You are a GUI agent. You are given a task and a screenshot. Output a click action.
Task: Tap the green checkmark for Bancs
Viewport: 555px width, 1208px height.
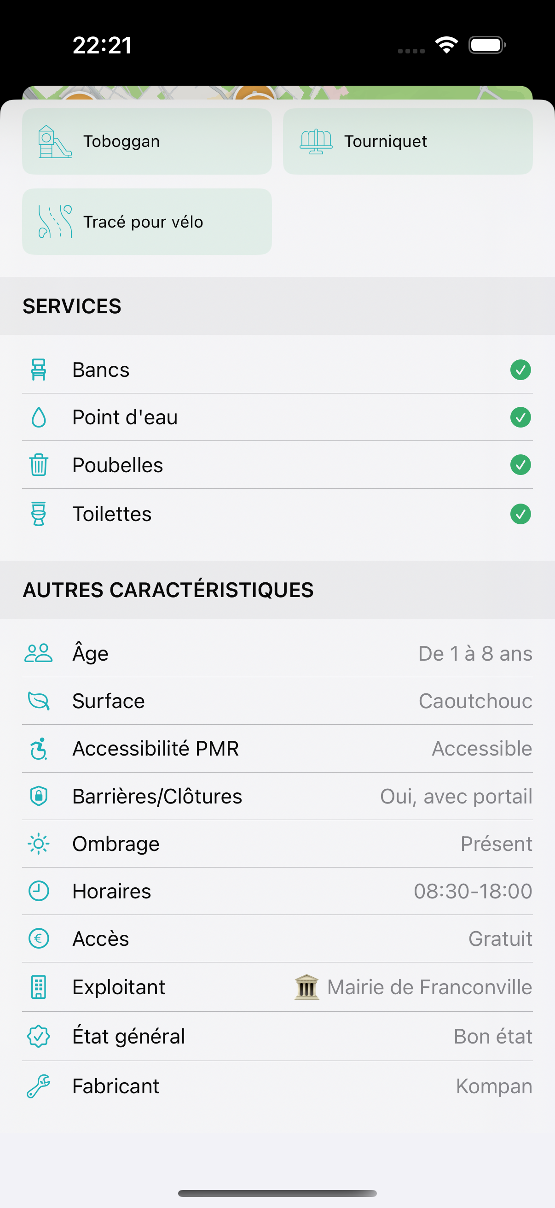(520, 369)
